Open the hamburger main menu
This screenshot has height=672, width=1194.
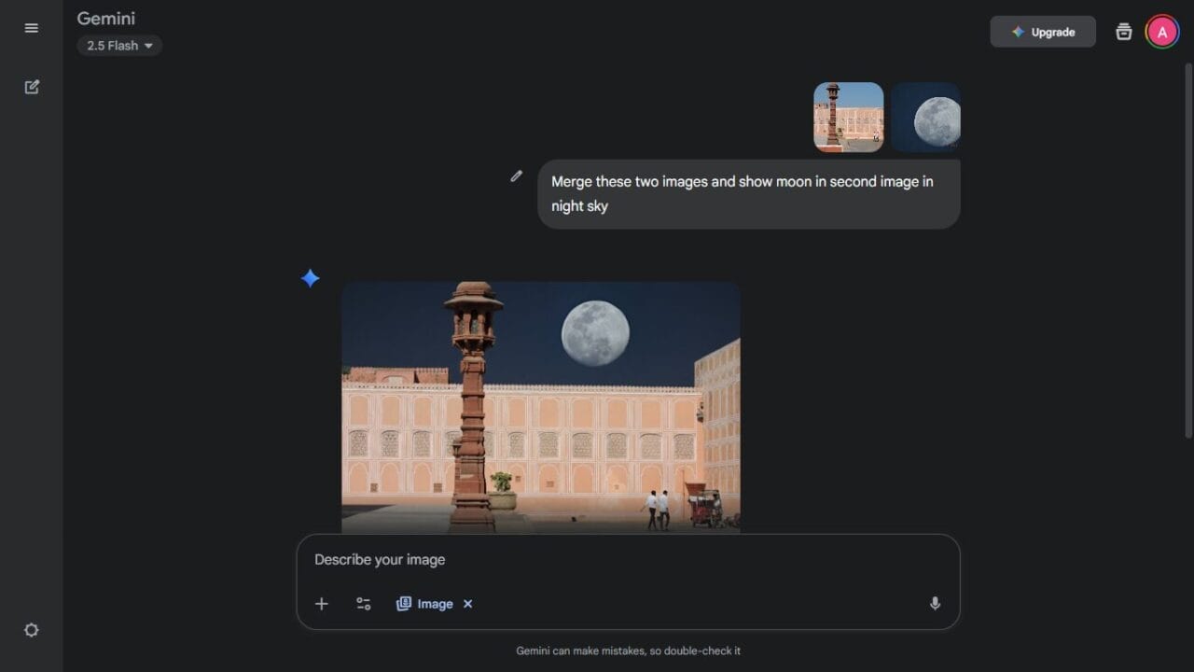tap(31, 28)
